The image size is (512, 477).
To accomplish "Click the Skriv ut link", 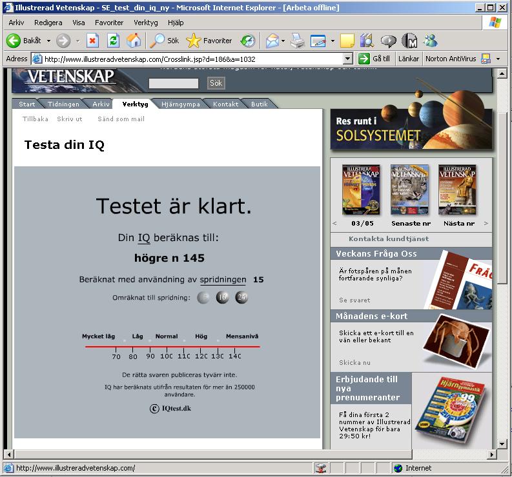I will point(70,119).
